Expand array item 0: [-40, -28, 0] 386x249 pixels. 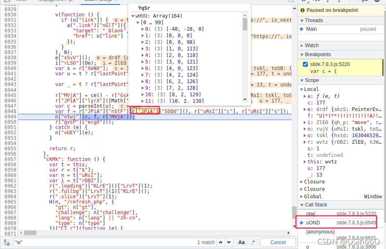(143, 29)
